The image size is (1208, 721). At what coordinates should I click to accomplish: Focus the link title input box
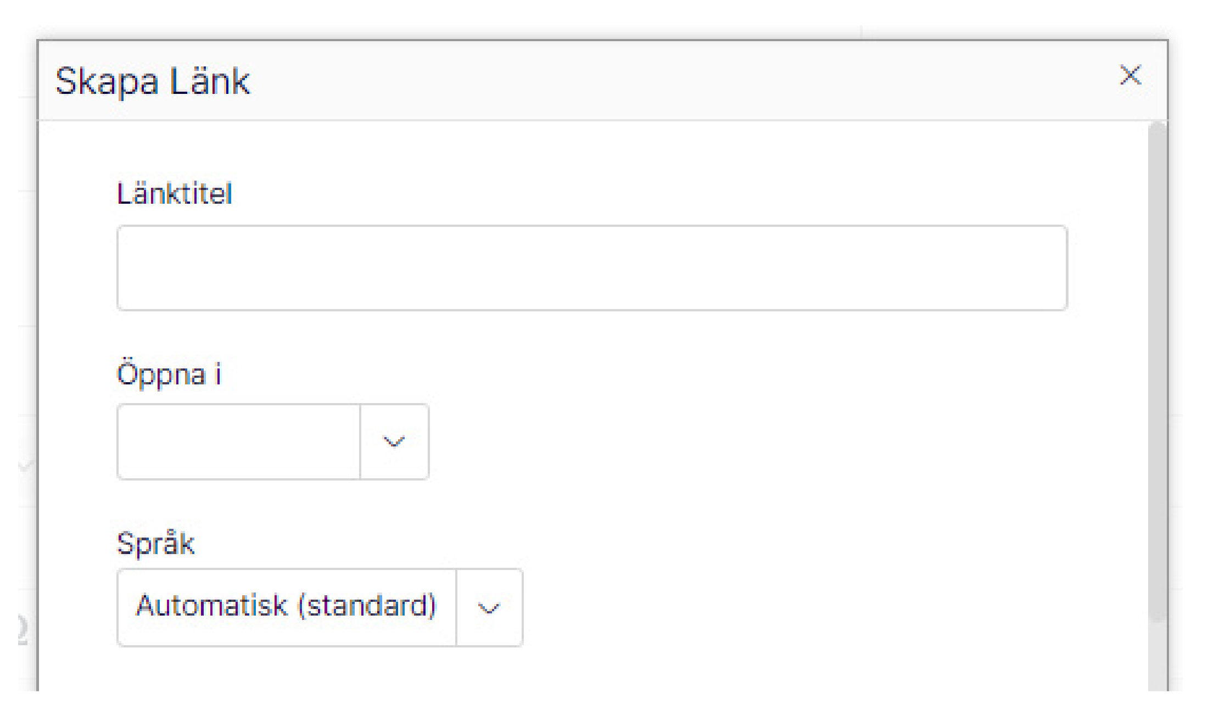(592, 268)
